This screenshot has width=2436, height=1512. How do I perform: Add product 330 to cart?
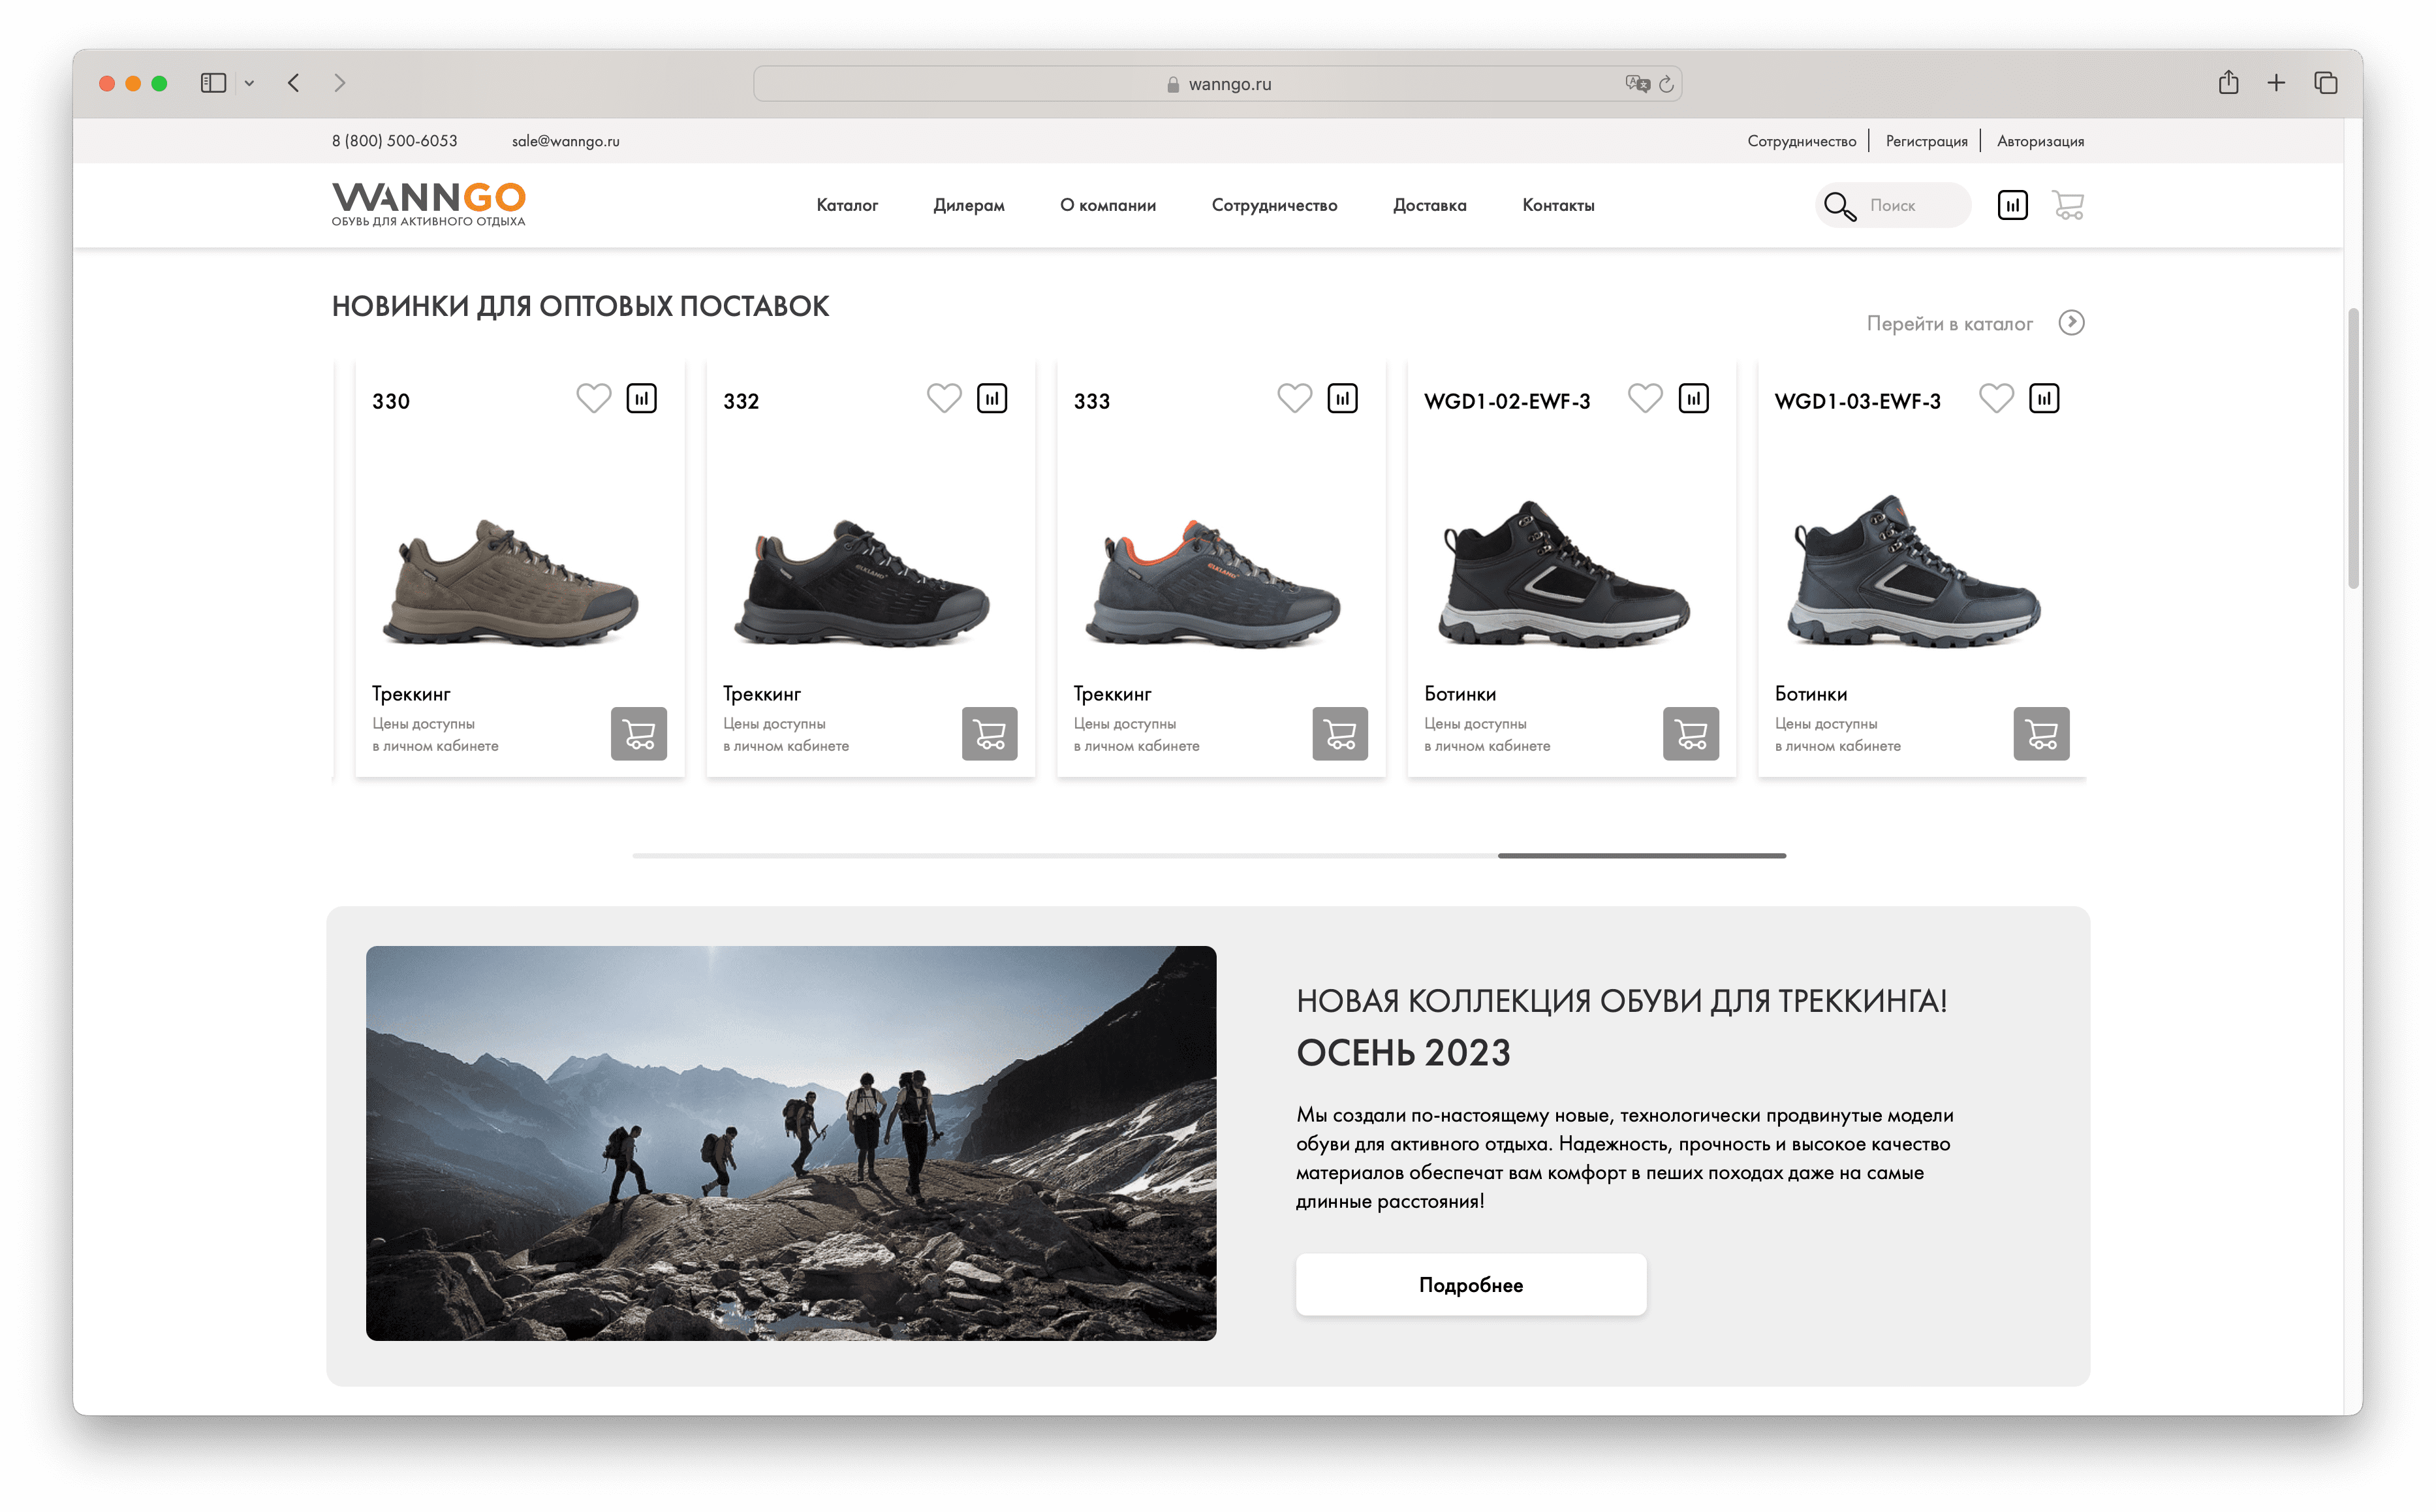[639, 734]
